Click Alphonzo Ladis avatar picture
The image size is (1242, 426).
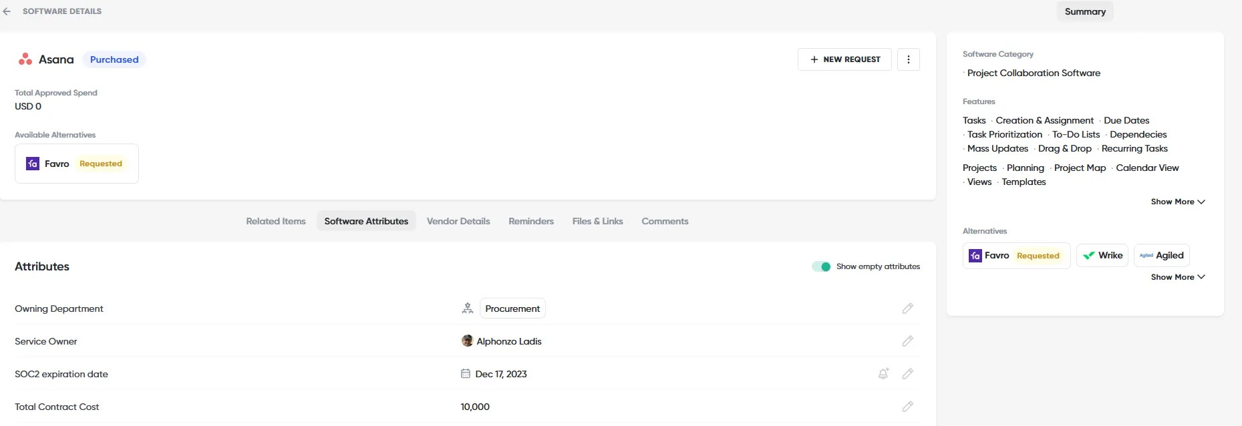coord(468,341)
